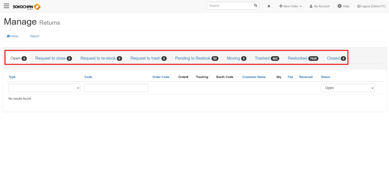This screenshot has height=175, width=389.
Task: Open the Status filter dropdown
Action: (x=348, y=88)
